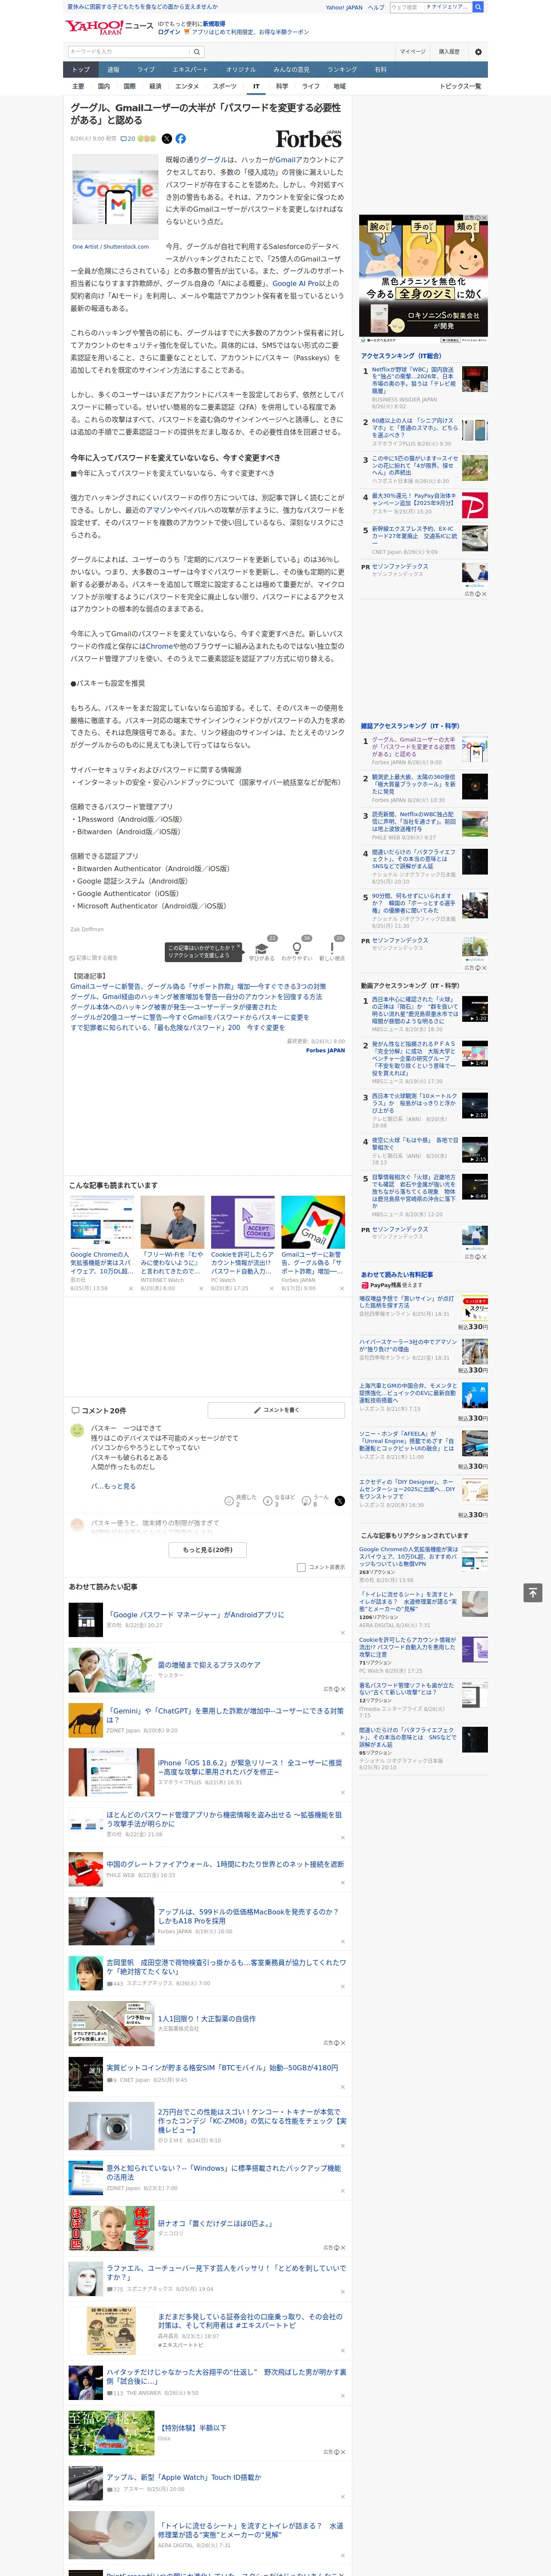Click the blue web search magnifier button
This screenshot has width=551, height=2576.
(478, 7)
